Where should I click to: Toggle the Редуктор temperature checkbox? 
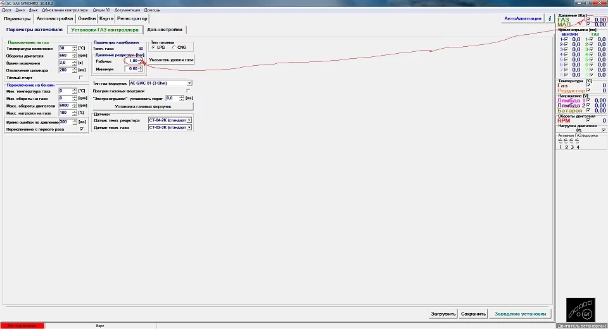588,90
